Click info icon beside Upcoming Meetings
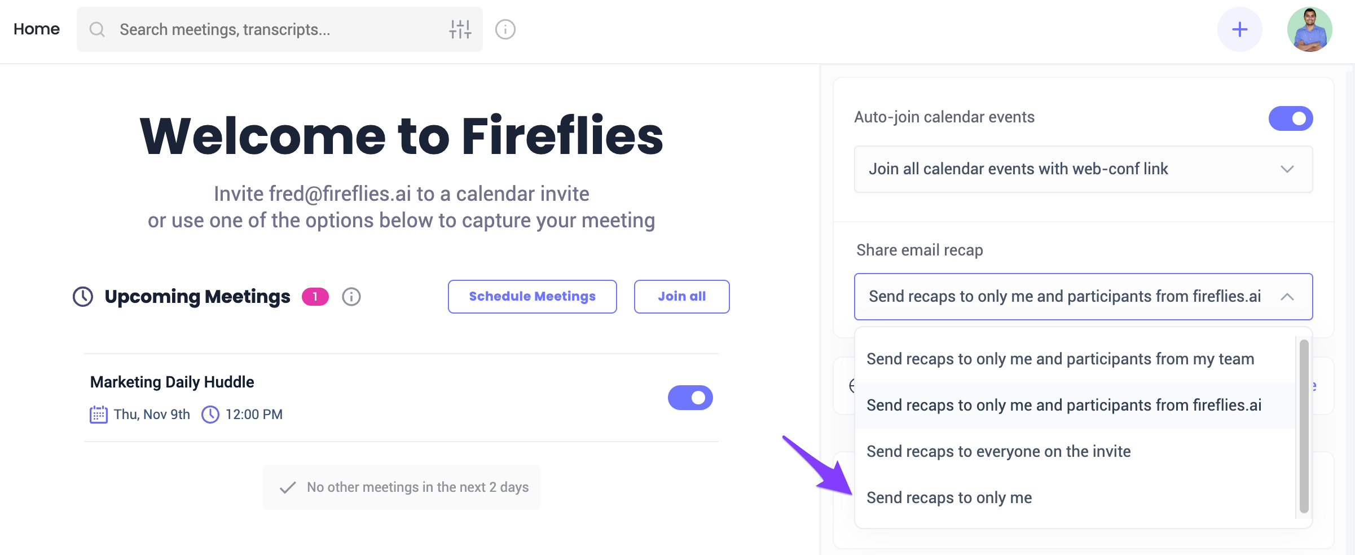 pyautogui.click(x=351, y=297)
